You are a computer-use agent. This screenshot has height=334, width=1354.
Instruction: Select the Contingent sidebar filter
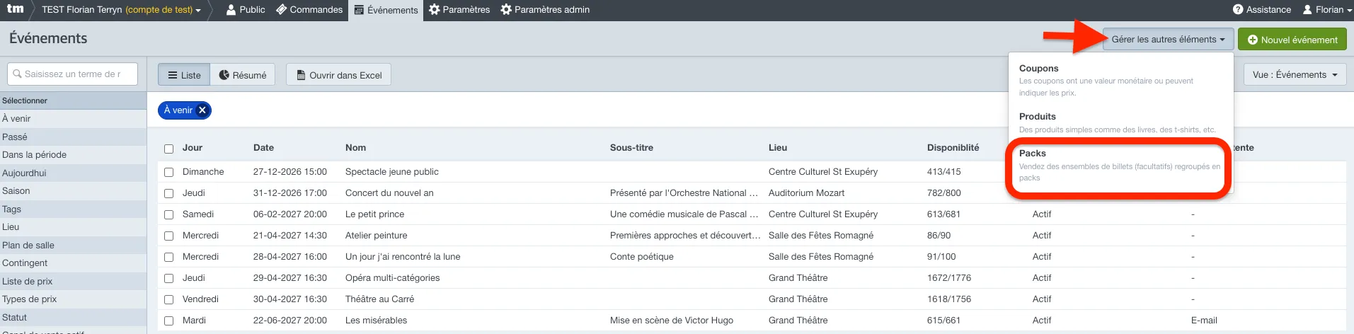click(x=73, y=263)
